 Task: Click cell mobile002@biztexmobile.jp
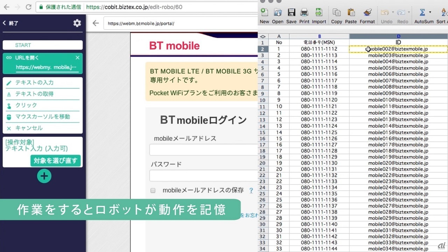point(399,49)
